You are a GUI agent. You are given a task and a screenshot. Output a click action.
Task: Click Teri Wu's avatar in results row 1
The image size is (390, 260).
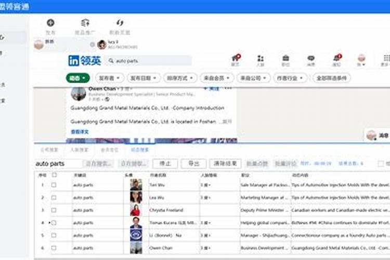click(x=136, y=185)
